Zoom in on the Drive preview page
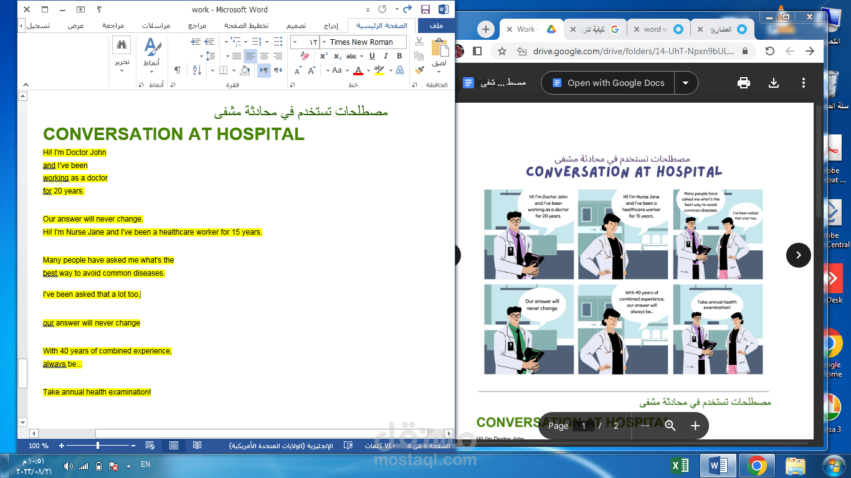The image size is (851, 478). click(695, 426)
